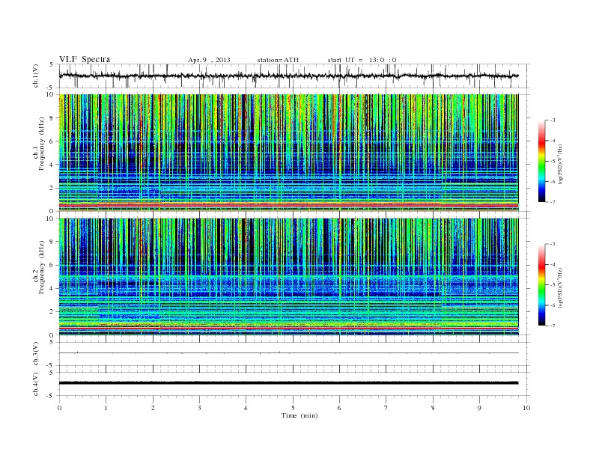The width and height of the screenshot is (593, 458).
Task: Click the red low-frequency band in ch.2 spectrogram
Action: pos(288,329)
